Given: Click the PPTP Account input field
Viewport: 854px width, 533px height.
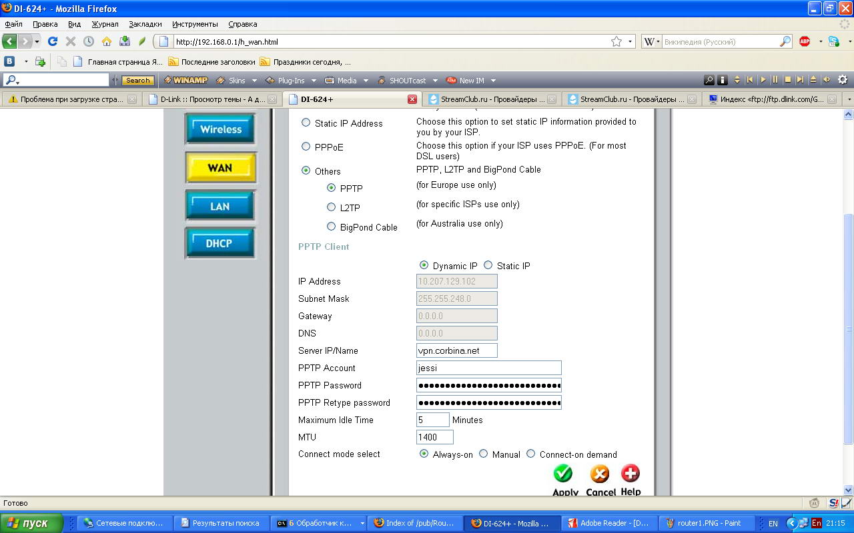Looking at the screenshot, I should tap(489, 368).
